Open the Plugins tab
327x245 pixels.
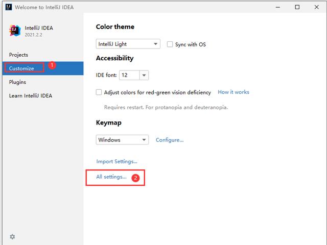point(17,82)
